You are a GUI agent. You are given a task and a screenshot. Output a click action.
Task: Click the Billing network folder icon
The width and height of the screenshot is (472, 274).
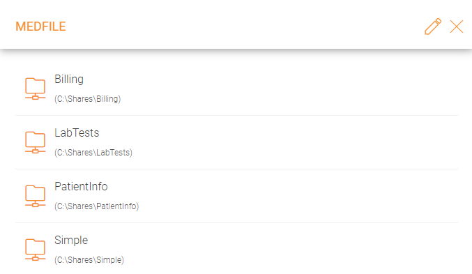[x=36, y=89]
